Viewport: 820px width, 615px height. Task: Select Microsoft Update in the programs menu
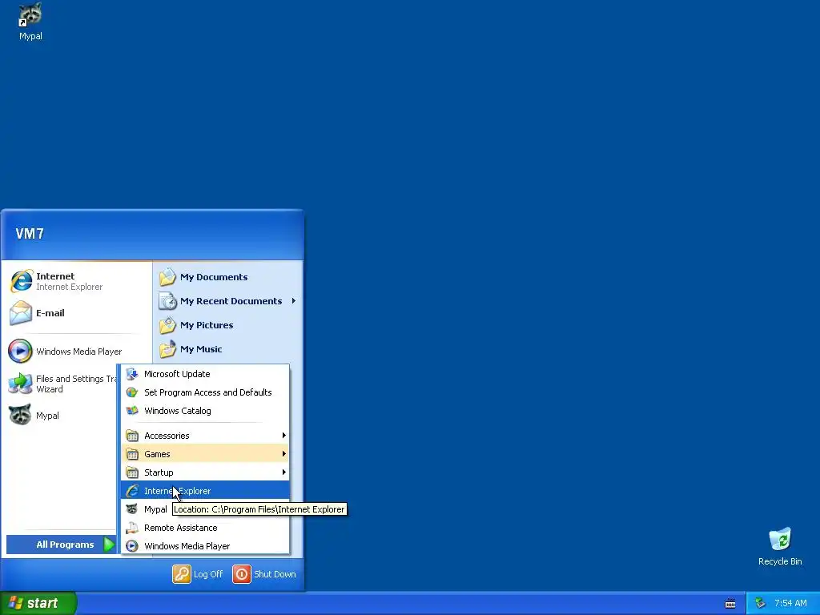(205, 374)
